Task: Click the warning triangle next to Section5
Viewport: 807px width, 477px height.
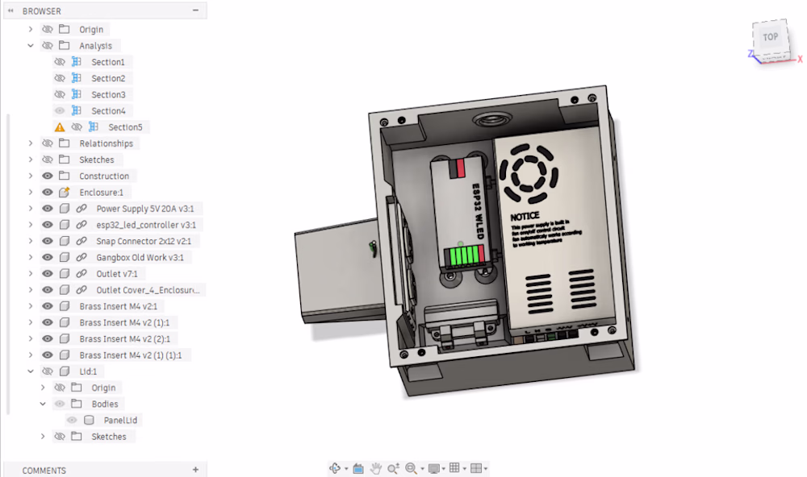Action: click(x=60, y=127)
